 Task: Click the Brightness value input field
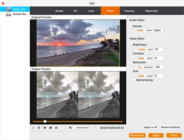pos(158,49)
